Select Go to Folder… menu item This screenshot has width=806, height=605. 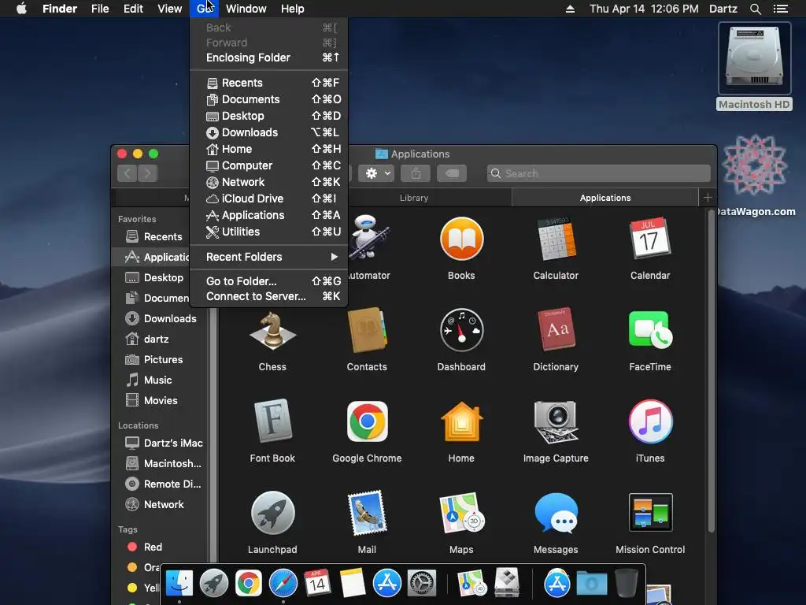click(269, 281)
